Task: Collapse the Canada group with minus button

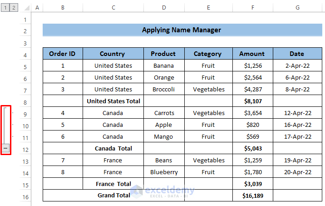Action: [x=5, y=148]
